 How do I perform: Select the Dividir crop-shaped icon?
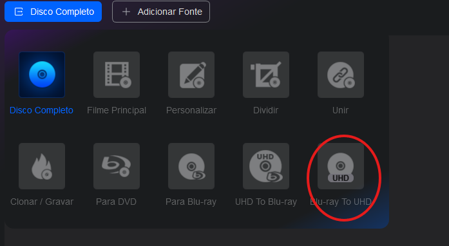tap(266, 75)
